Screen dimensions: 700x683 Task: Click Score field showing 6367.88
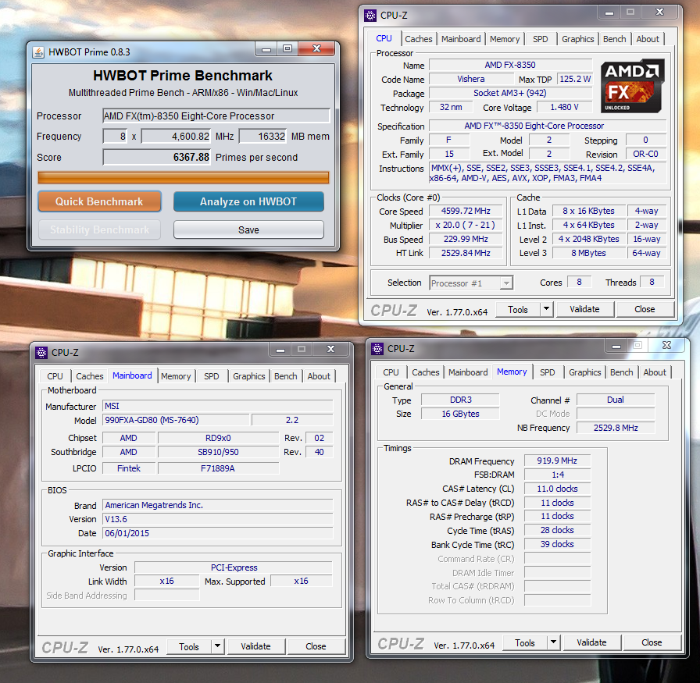[x=157, y=157]
